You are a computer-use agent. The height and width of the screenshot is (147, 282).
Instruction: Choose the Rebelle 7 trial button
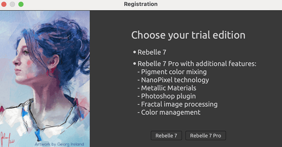[x=166, y=135]
